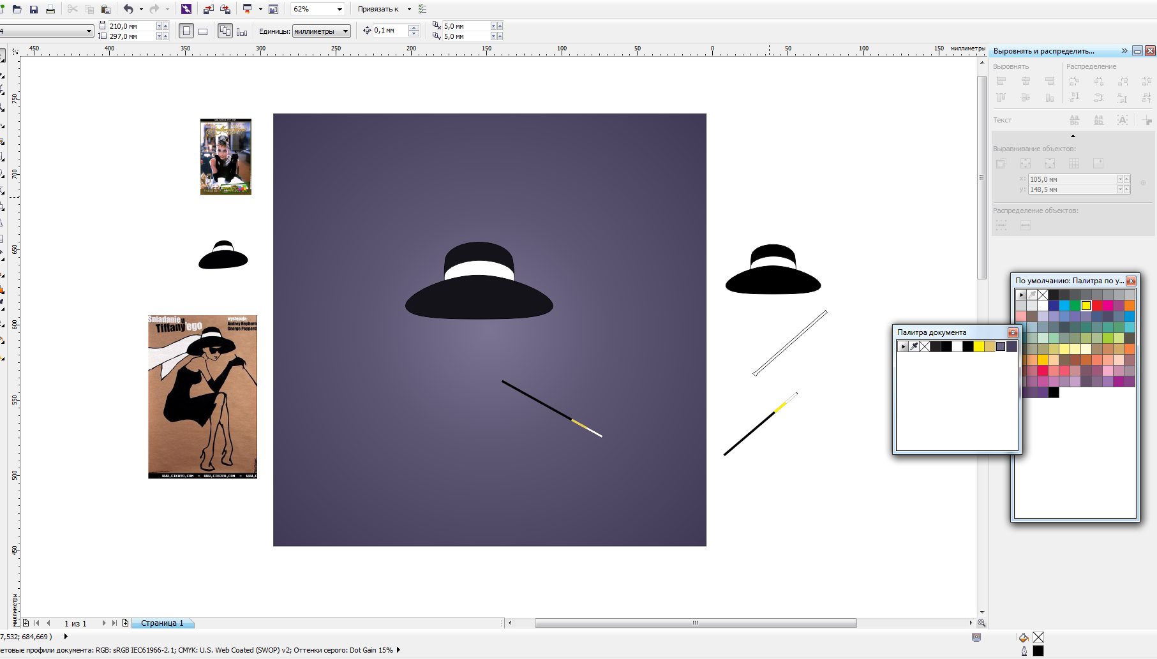Screen dimensions: 1157x659
Task: Click the align left icon in docker
Action: [x=1001, y=81]
